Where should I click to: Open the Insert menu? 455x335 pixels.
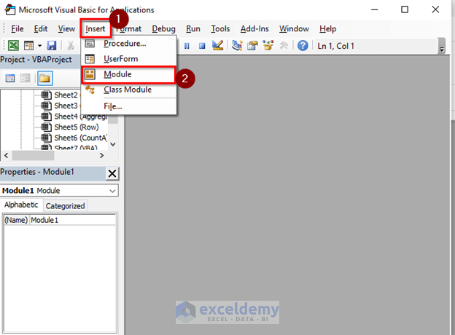coord(96,29)
